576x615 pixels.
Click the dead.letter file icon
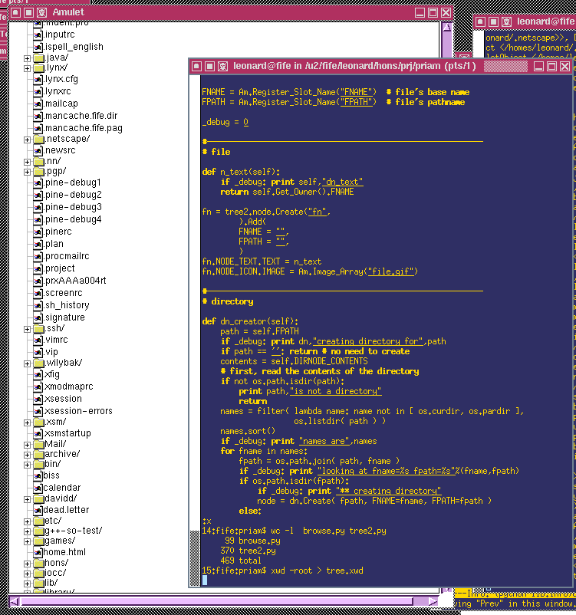click(x=38, y=510)
